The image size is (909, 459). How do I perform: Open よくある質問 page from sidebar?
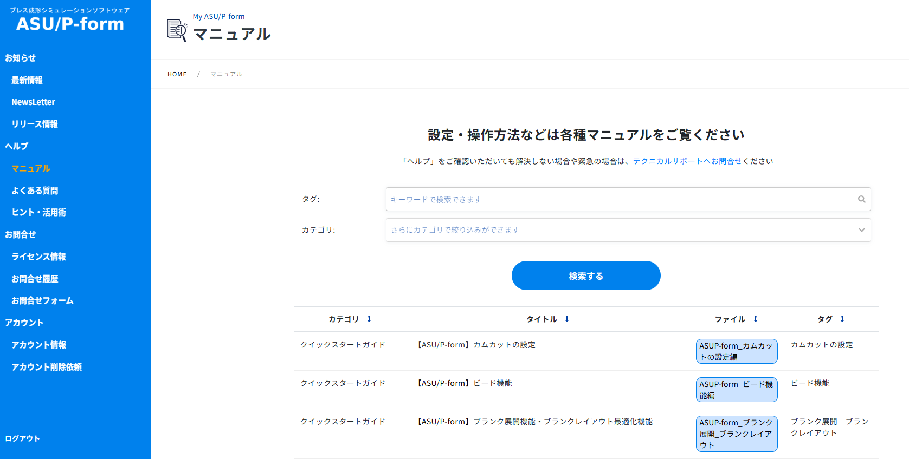point(35,191)
